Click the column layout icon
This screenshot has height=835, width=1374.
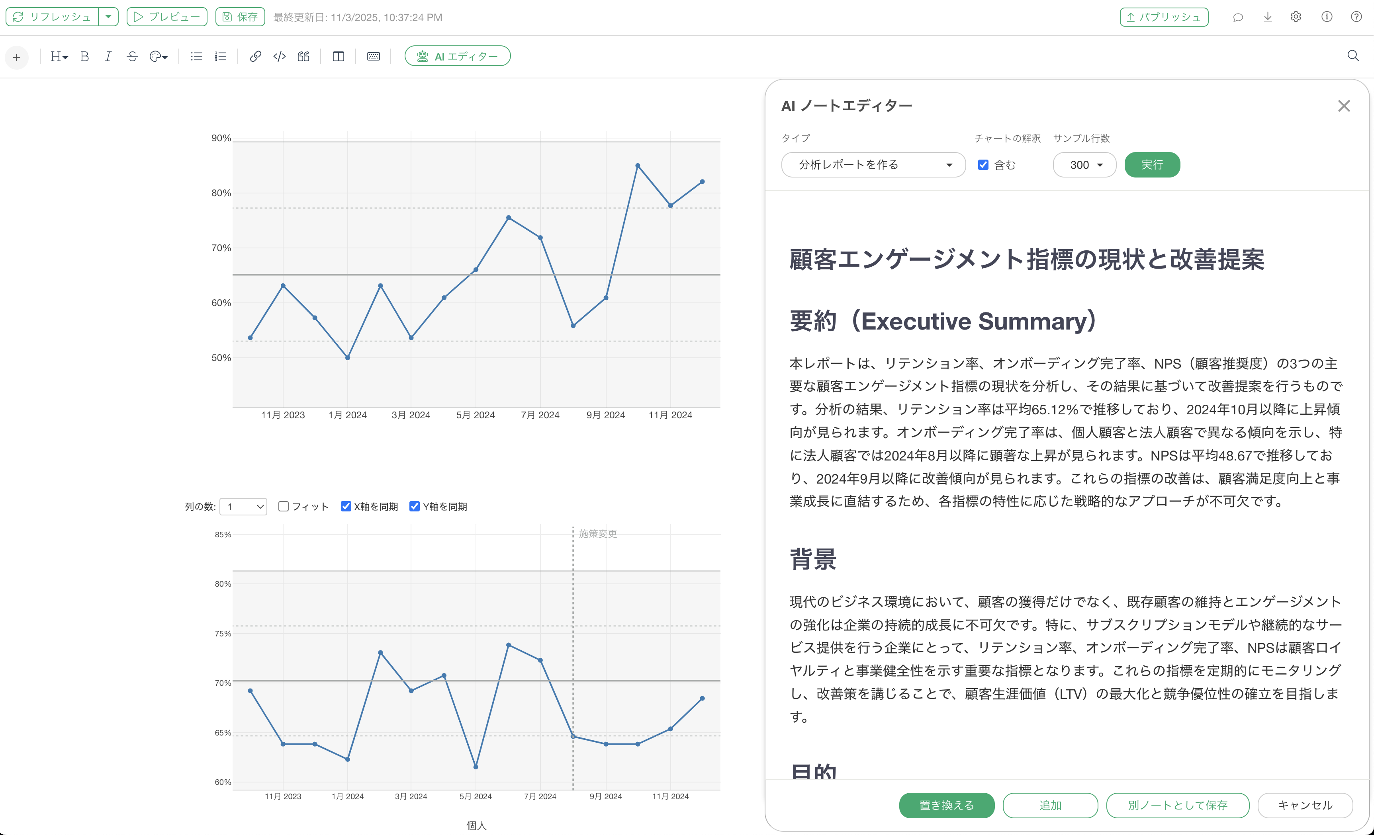tap(339, 56)
